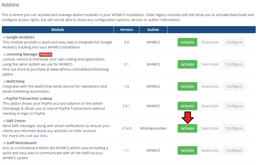Viewport: 258px width, 165px height.
Task: Select the PayPal Transaction Lookup title
Action: (x=29, y=98)
